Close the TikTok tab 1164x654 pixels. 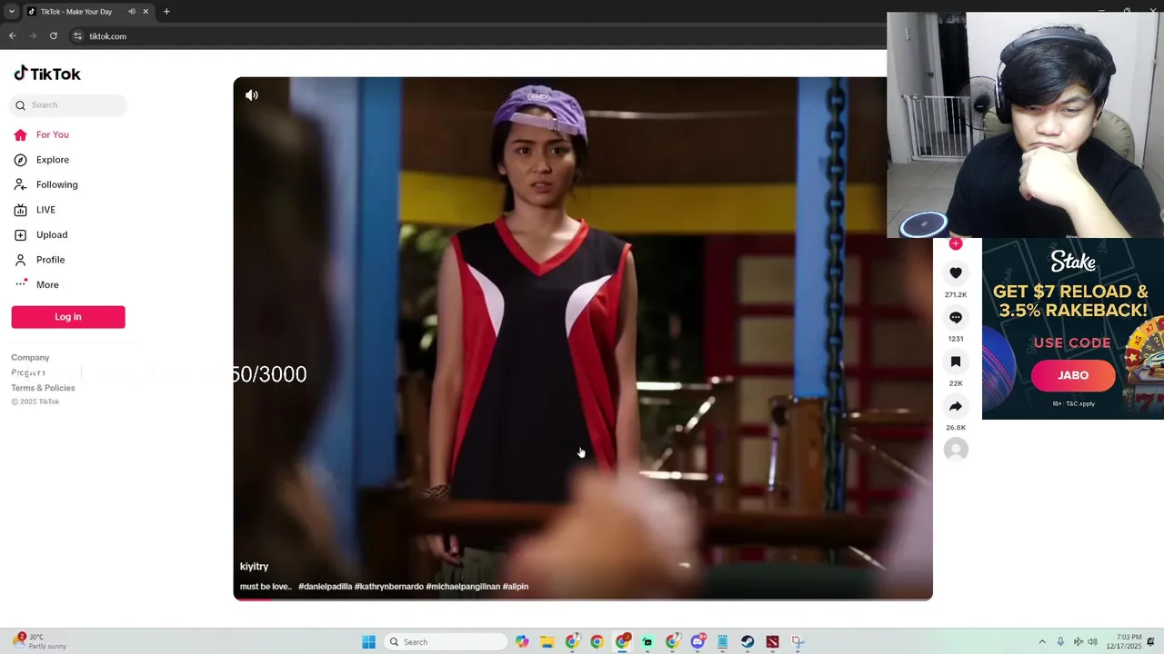coord(145,12)
